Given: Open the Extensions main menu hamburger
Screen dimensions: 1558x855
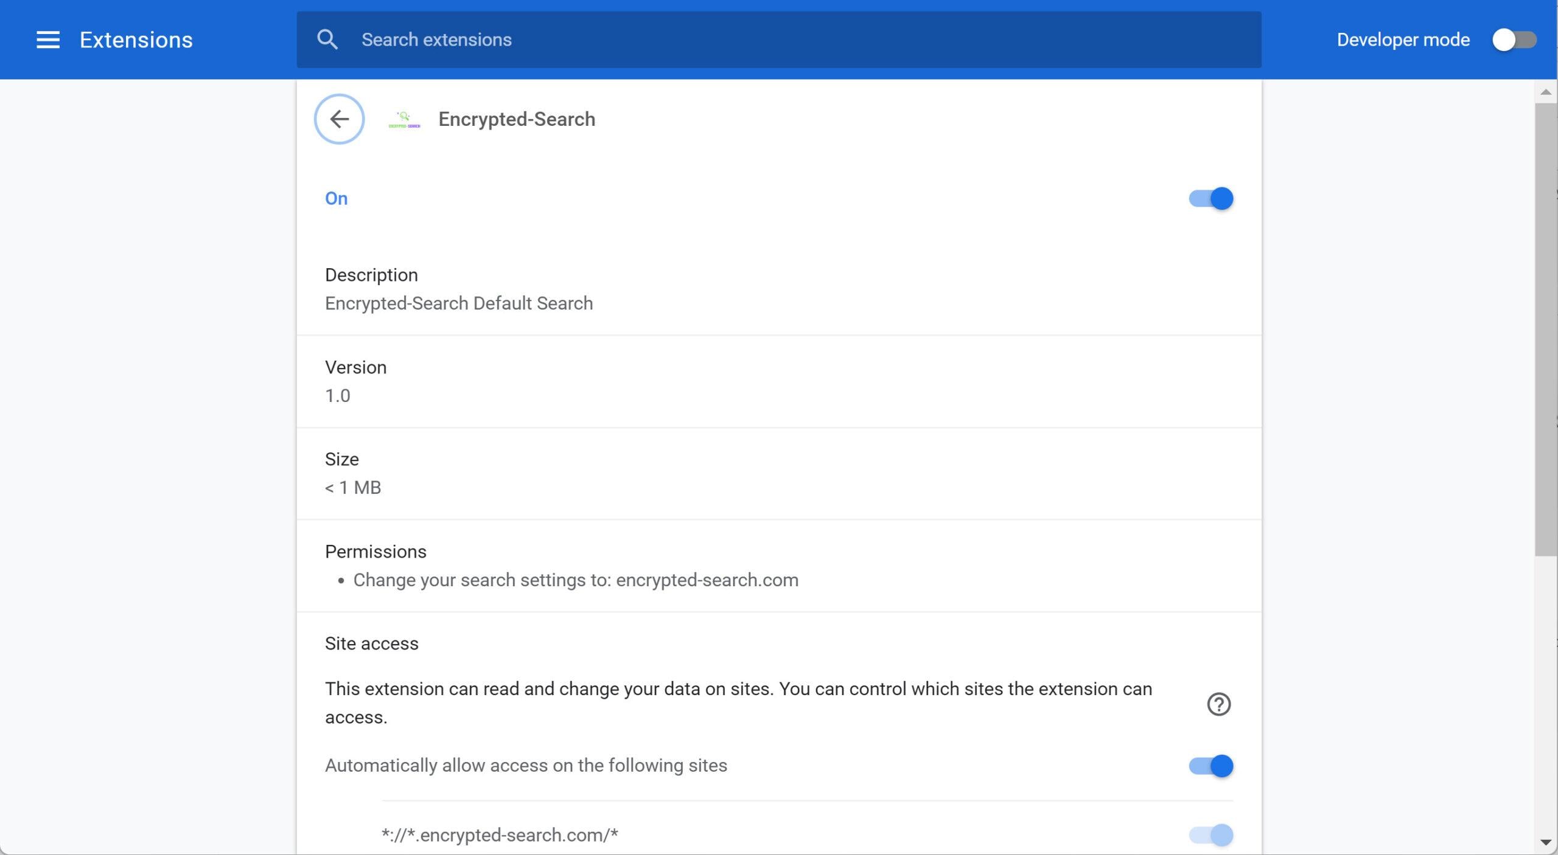Looking at the screenshot, I should [x=48, y=40].
